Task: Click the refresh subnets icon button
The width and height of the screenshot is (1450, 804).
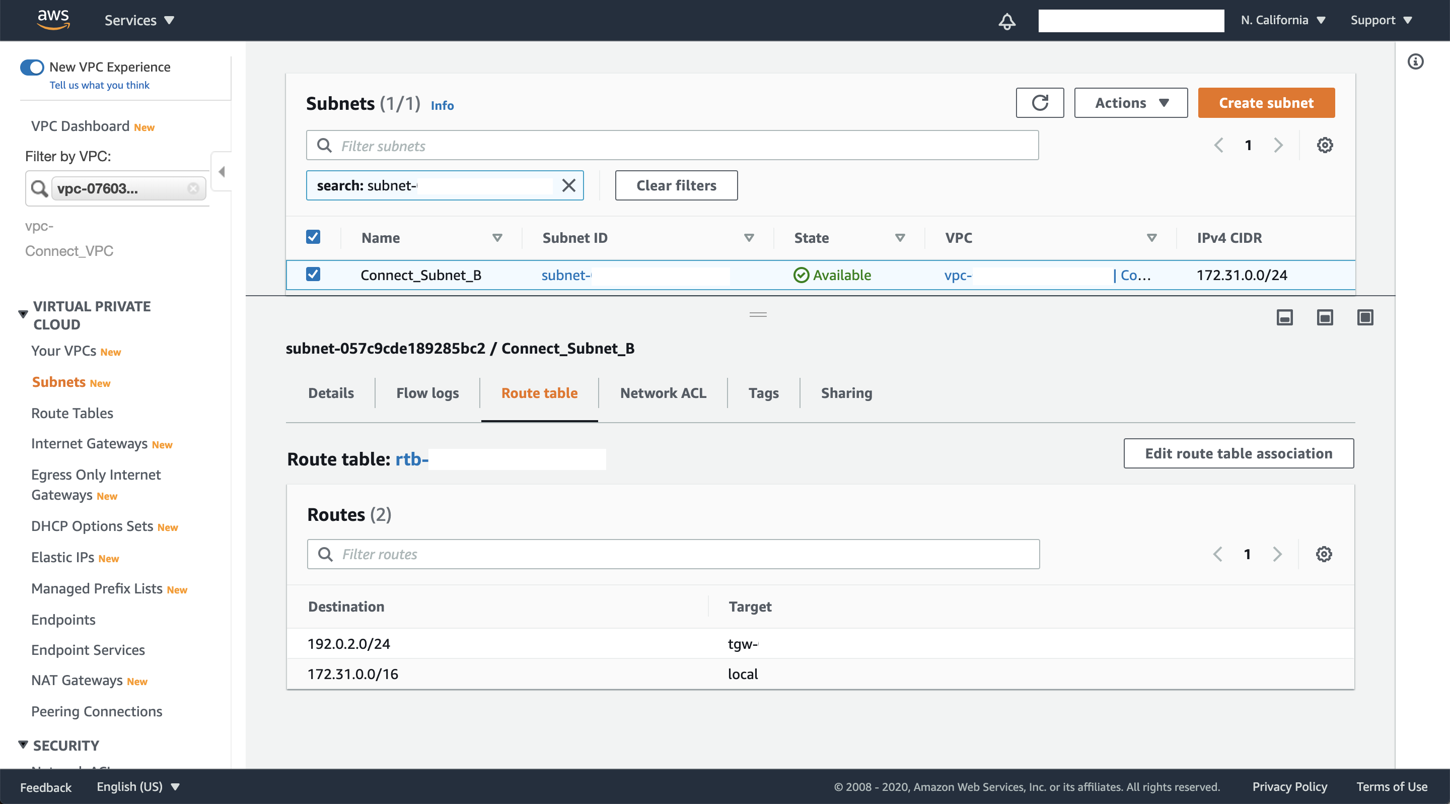Action: point(1039,102)
